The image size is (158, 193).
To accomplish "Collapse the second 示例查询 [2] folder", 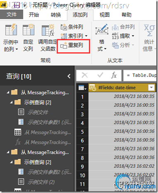I will click(12, 162).
